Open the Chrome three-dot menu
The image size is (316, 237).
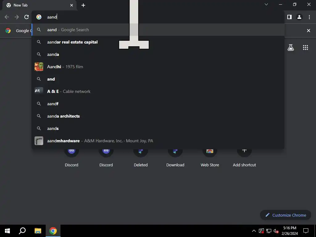point(309,17)
